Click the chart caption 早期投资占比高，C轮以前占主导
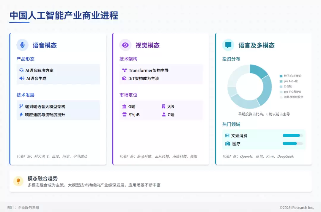This screenshot has height=212, width=321. coord(264,114)
